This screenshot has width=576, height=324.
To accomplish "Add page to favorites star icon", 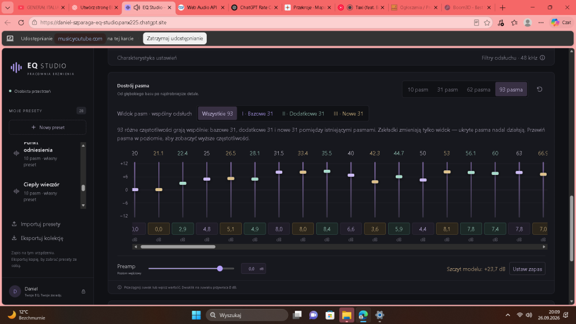I will tap(487, 22).
